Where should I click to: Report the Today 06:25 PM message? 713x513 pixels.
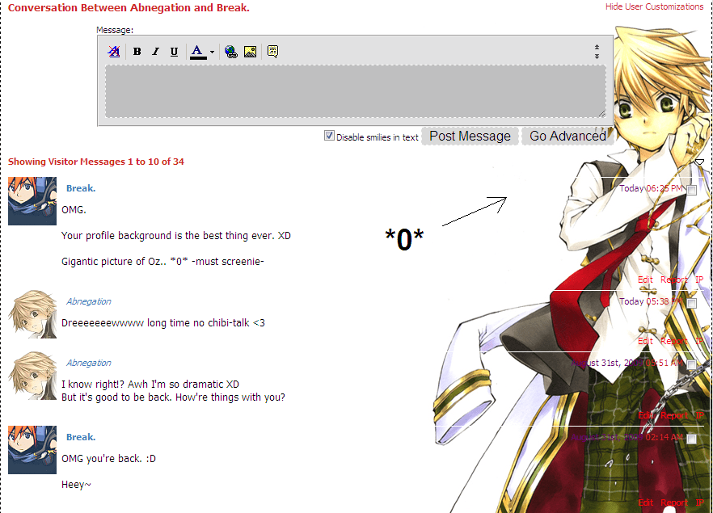(674, 280)
